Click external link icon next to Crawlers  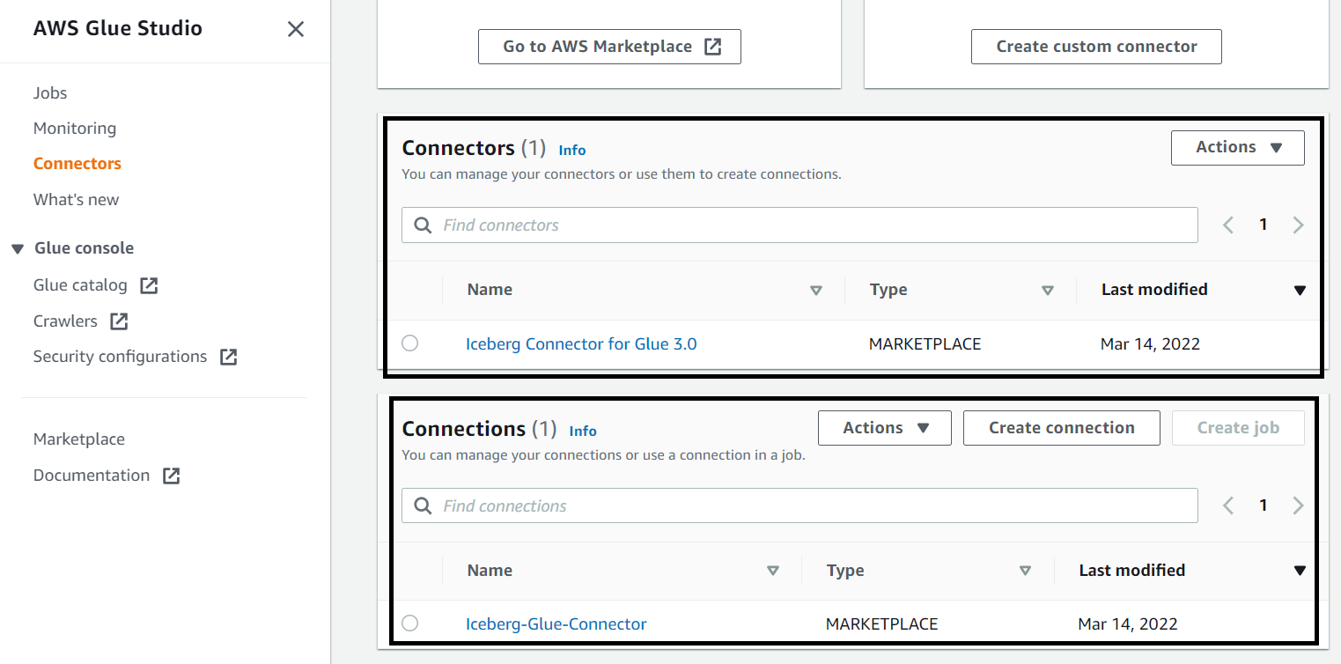[119, 321]
